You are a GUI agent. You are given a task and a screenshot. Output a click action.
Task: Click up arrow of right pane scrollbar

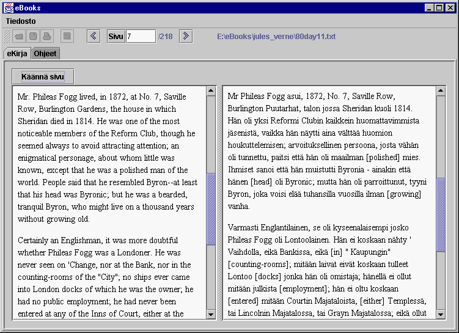[x=441, y=90]
